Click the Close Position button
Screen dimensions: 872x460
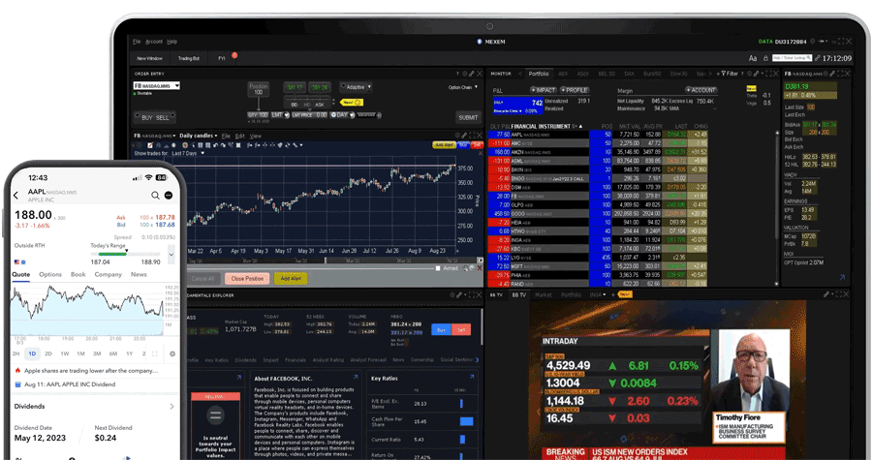[247, 278]
